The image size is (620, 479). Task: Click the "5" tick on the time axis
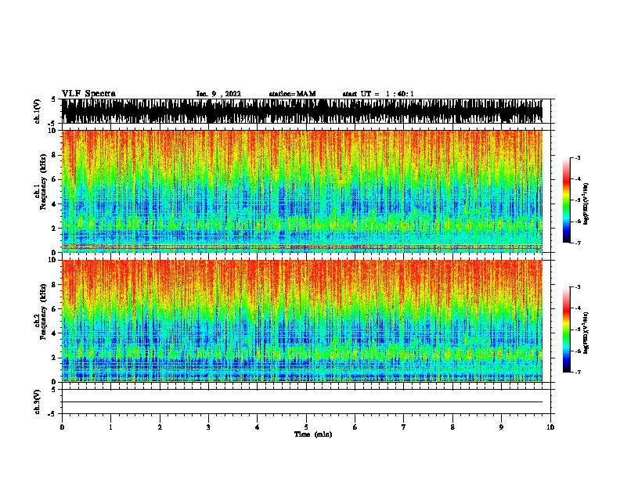[306, 427]
